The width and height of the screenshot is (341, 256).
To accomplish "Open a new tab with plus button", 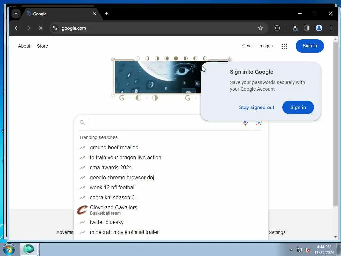I will (x=106, y=14).
